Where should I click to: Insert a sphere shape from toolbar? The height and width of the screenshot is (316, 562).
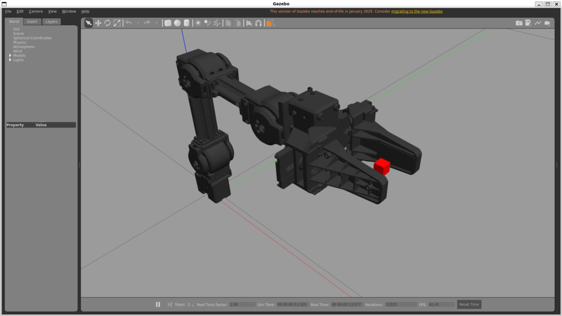(177, 23)
